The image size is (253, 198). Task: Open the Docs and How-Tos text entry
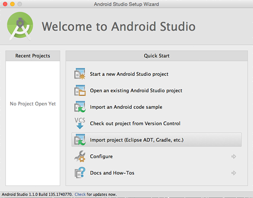pos(112,173)
